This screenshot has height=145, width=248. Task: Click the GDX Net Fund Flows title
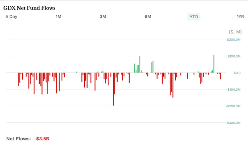point(29,8)
